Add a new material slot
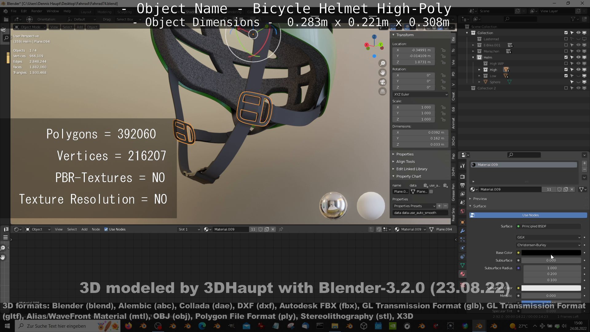Viewport: 590px width, 332px height. pyautogui.click(x=584, y=163)
